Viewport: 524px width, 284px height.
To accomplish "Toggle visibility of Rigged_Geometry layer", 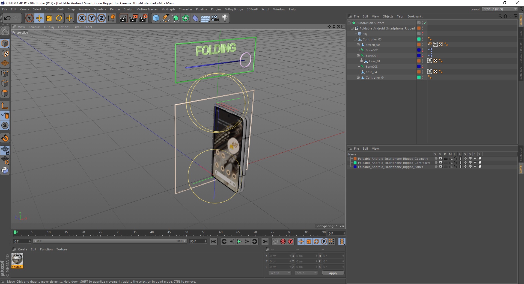I will click(x=441, y=158).
